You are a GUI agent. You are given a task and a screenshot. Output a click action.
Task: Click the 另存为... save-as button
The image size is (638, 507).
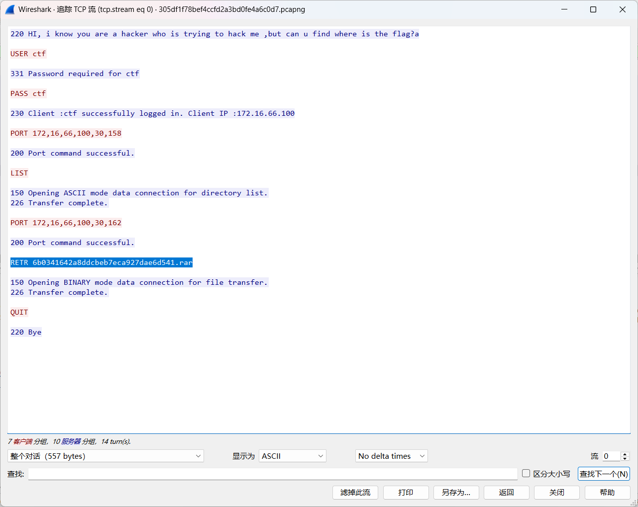tap(456, 493)
